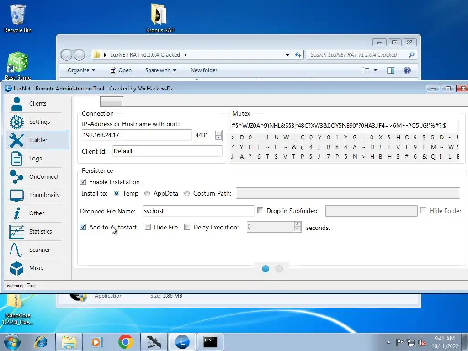Click the Dropped File Name field
468x351 pixels.
point(198,211)
